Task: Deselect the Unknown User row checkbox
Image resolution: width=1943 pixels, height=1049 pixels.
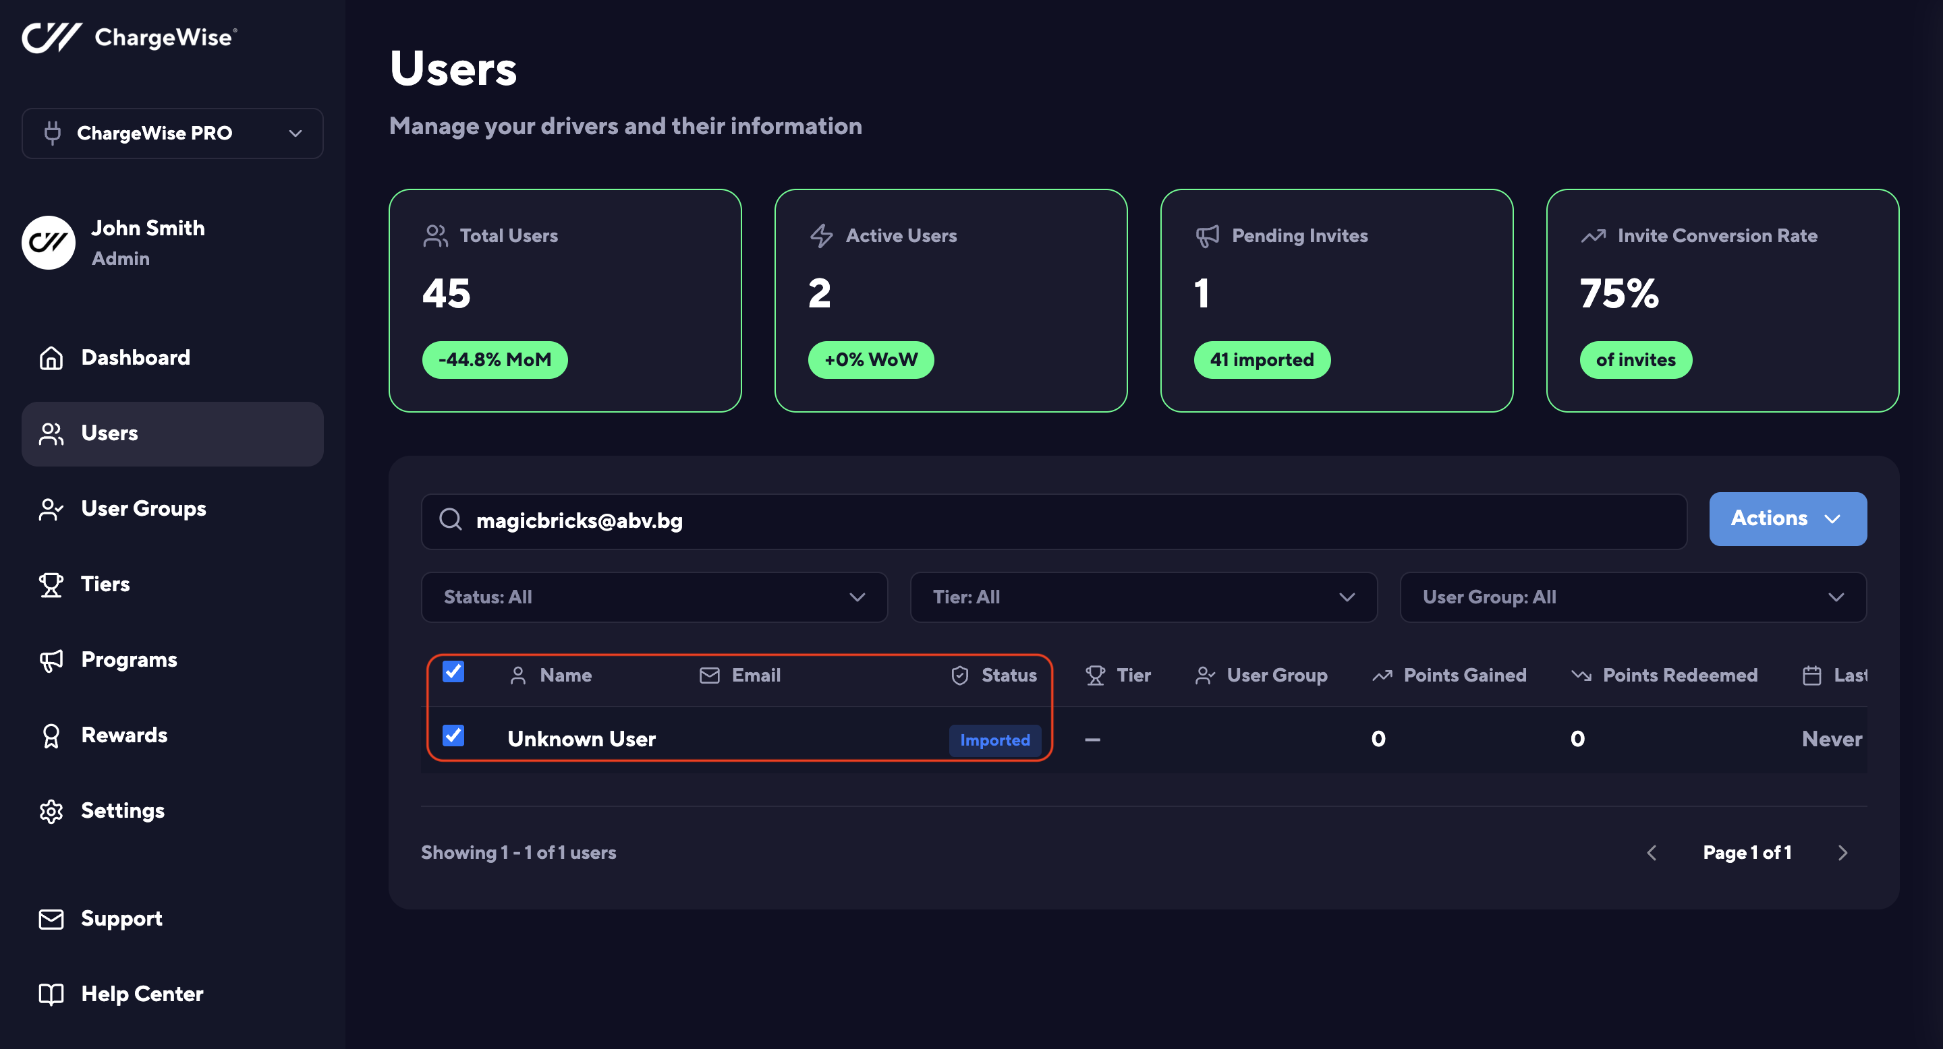Action: coord(453,736)
